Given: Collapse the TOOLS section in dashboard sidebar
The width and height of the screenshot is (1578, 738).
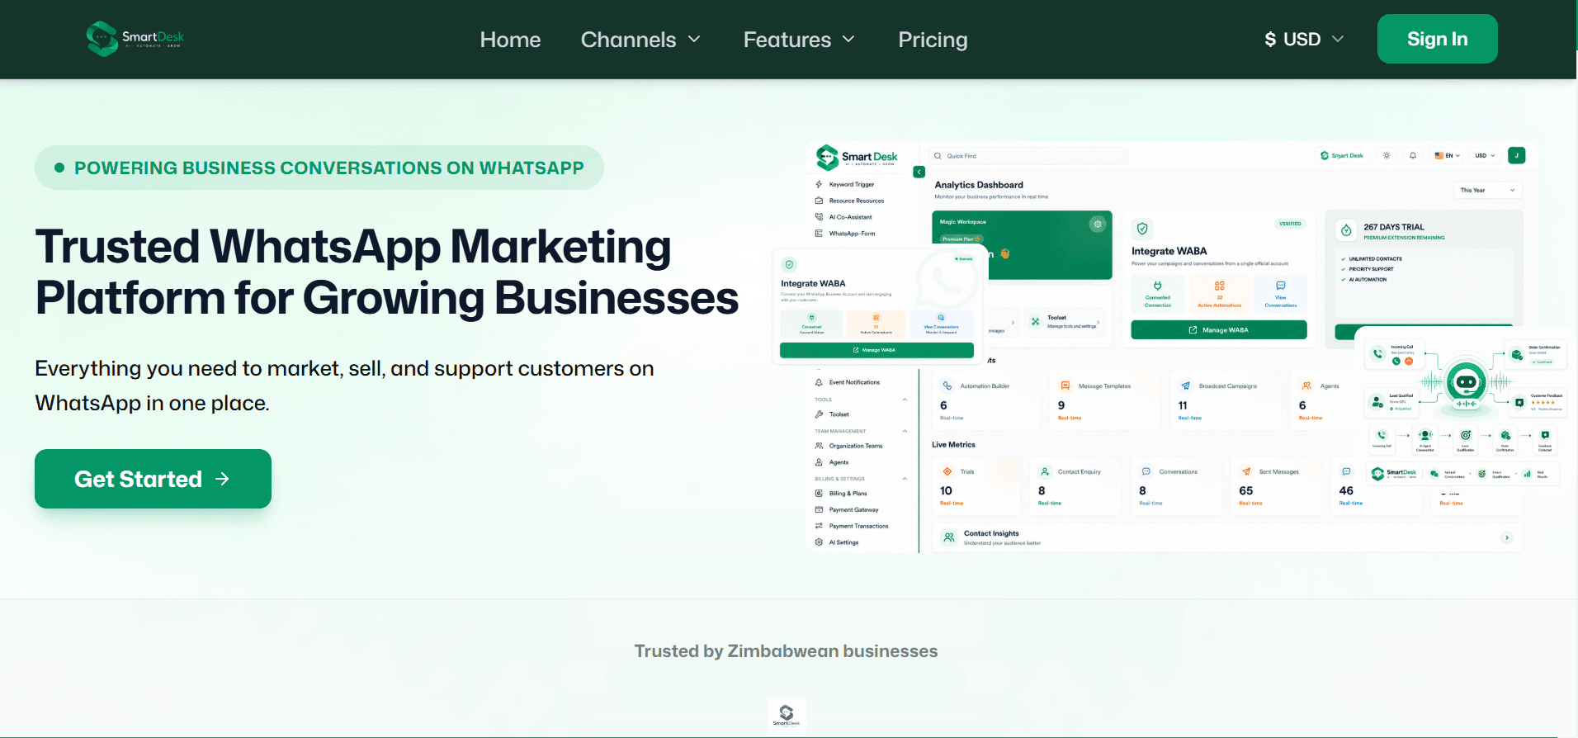Looking at the screenshot, I should [905, 400].
